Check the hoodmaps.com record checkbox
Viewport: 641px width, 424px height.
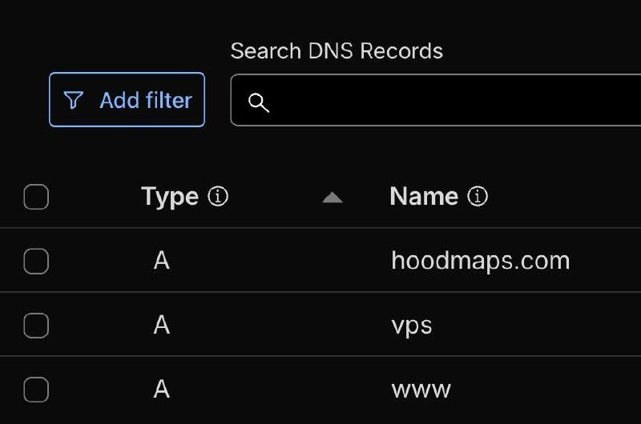pos(36,261)
